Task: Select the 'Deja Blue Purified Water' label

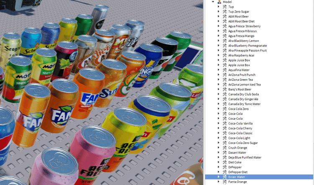Action: tap(245, 157)
